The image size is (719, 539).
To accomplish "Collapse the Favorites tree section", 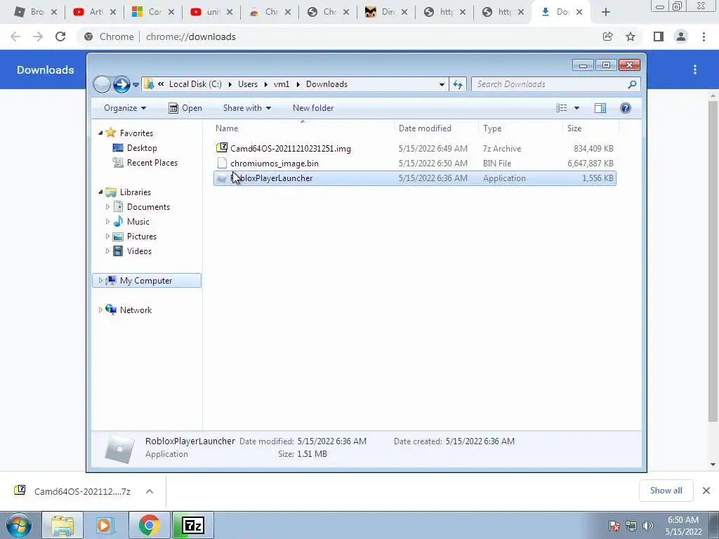I will coord(100,133).
